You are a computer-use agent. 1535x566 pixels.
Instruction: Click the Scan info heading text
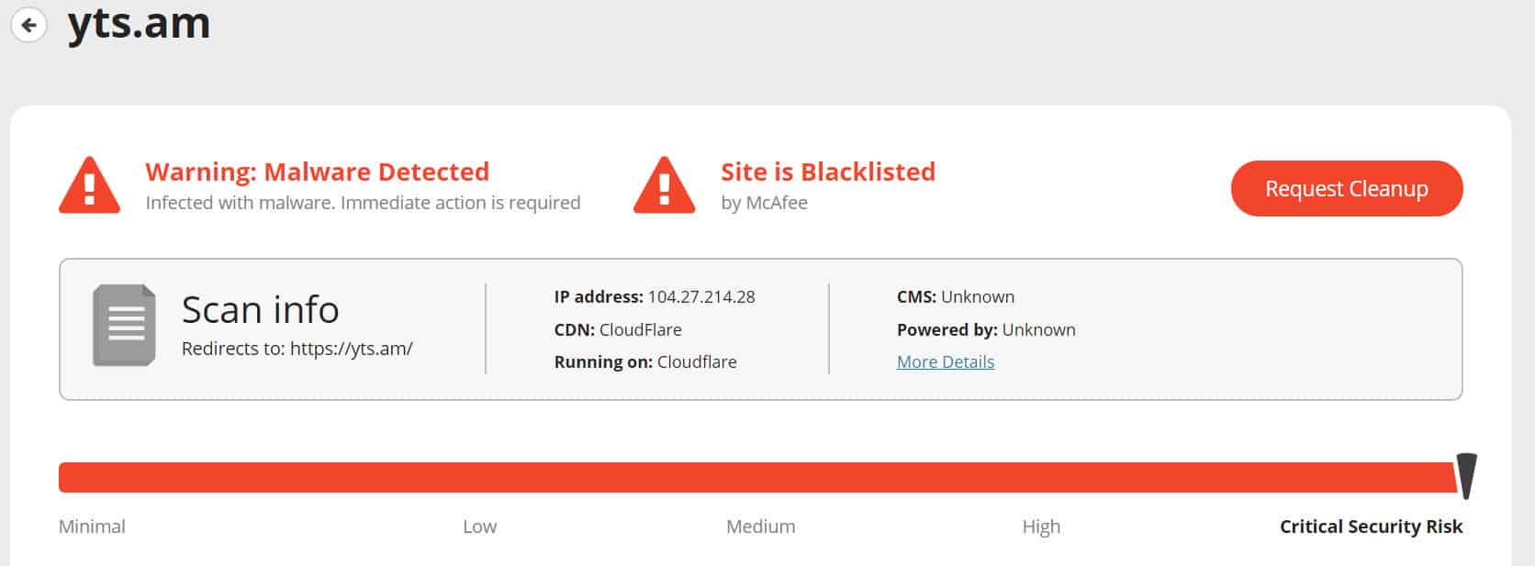(x=261, y=309)
